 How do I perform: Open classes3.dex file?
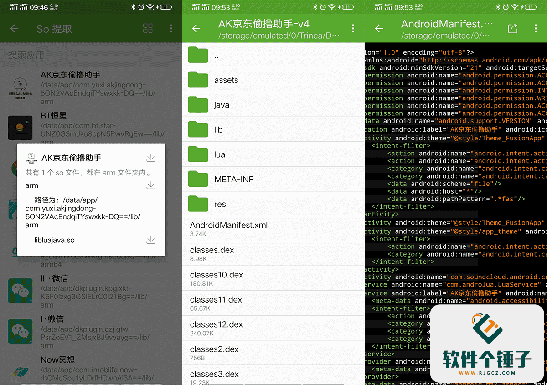(273, 375)
